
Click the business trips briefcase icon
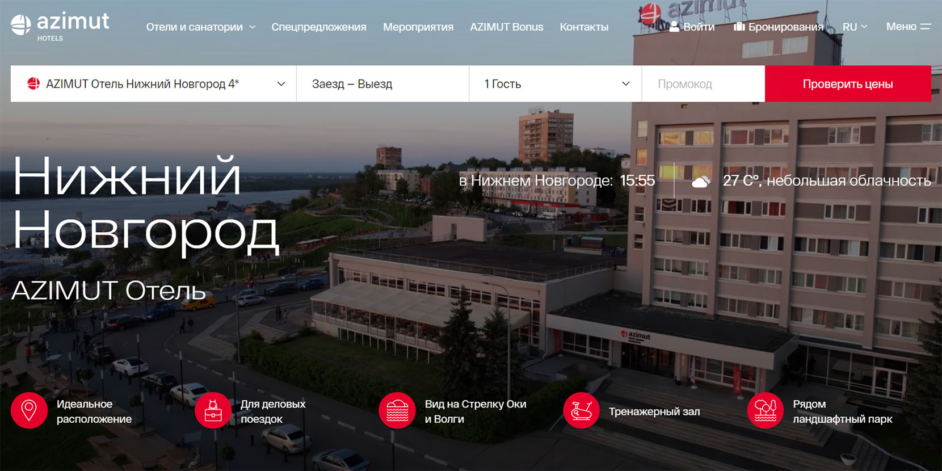213,410
